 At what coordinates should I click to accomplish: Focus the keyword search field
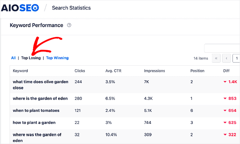coord(222,48)
